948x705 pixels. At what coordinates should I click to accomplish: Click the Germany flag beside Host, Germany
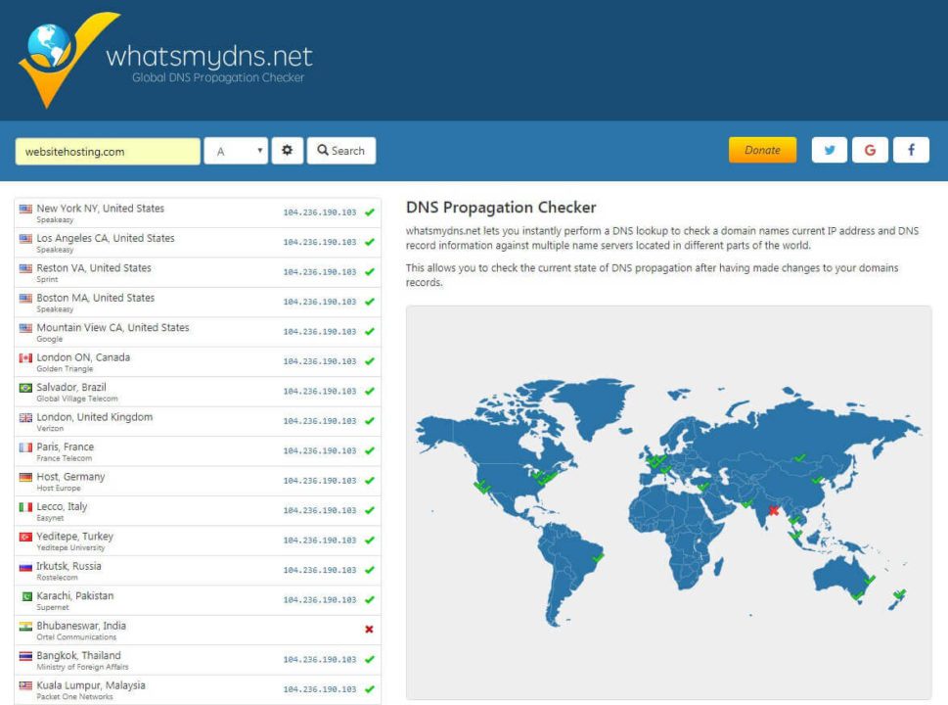pyautogui.click(x=22, y=476)
